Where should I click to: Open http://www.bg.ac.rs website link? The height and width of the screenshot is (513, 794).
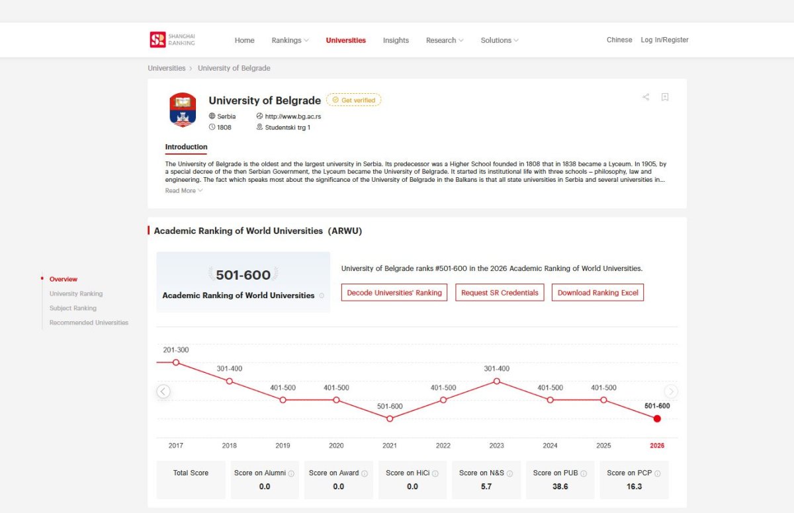292,116
